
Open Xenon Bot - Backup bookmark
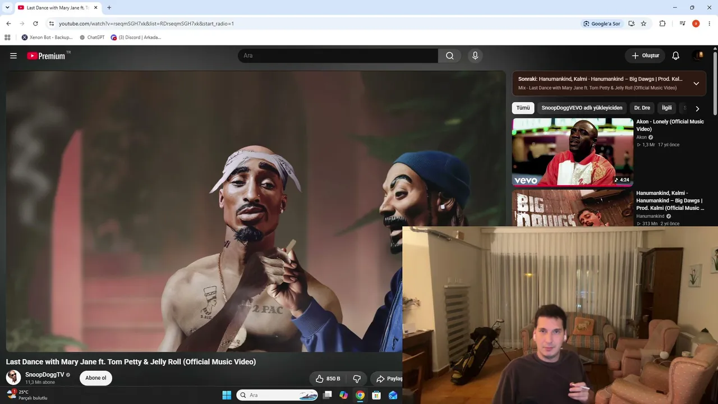tap(47, 38)
